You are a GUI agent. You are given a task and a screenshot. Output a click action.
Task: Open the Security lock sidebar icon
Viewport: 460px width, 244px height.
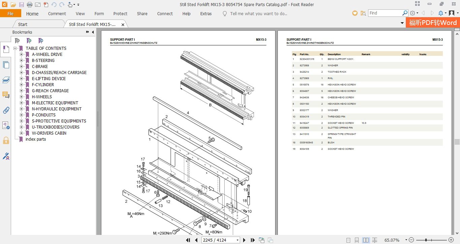(6, 140)
